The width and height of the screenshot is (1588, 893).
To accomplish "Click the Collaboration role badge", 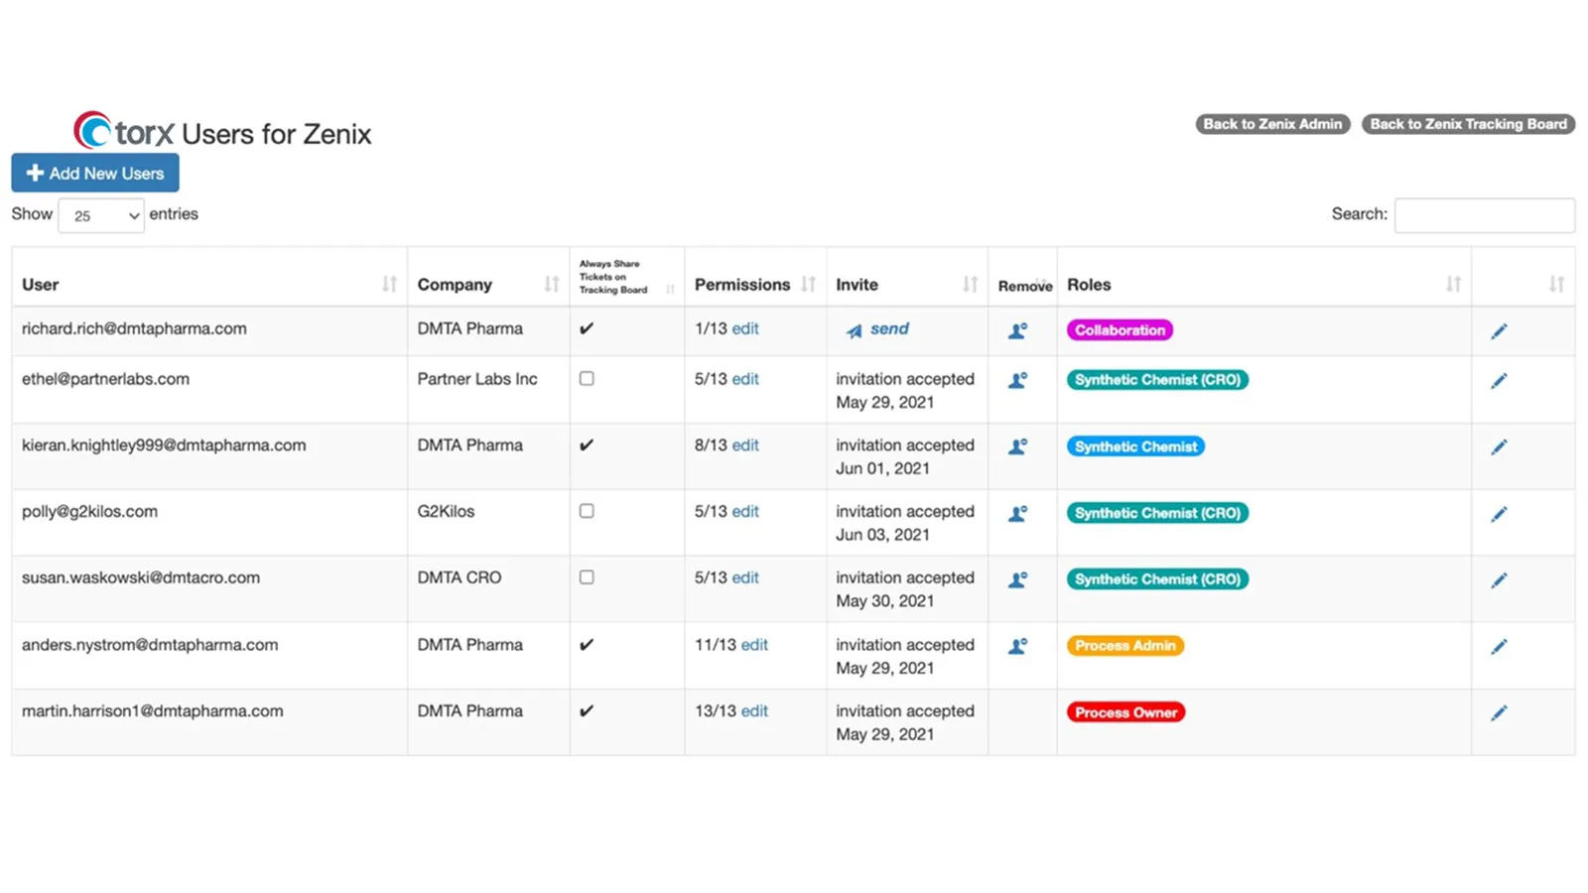I will click(1120, 330).
